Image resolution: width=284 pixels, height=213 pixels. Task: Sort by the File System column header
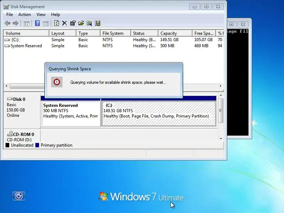click(x=116, y=33)
